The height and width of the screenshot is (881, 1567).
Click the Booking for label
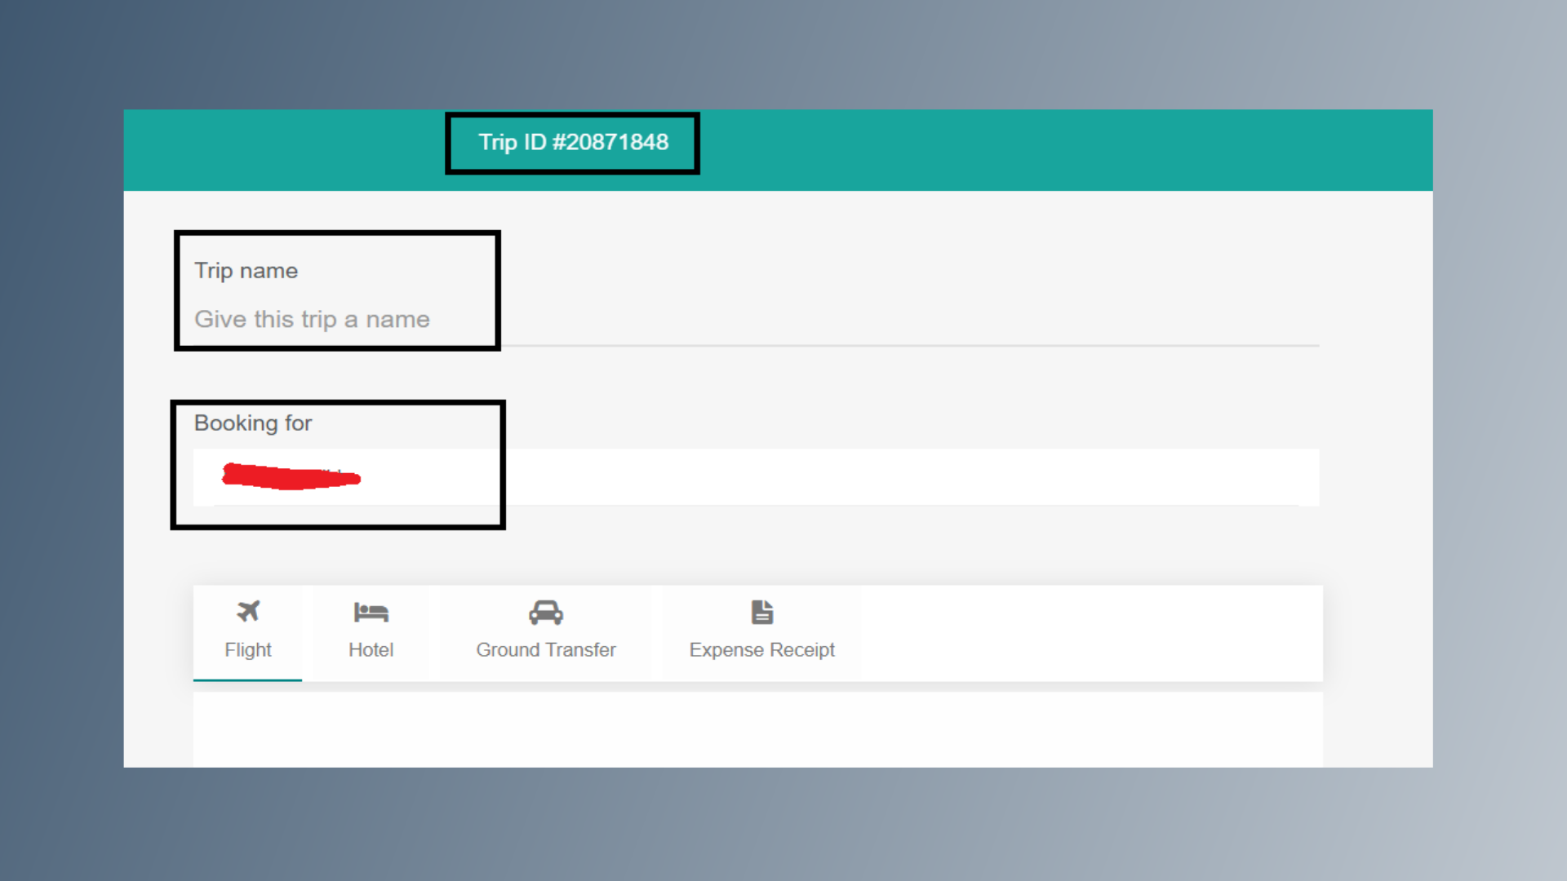pos(253,423)
